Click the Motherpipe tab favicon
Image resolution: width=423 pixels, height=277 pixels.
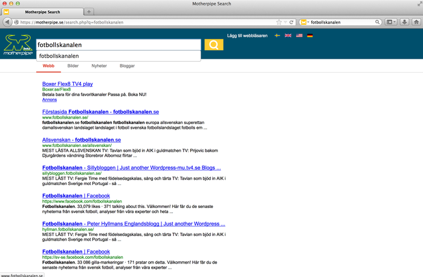tap(6, 11)
